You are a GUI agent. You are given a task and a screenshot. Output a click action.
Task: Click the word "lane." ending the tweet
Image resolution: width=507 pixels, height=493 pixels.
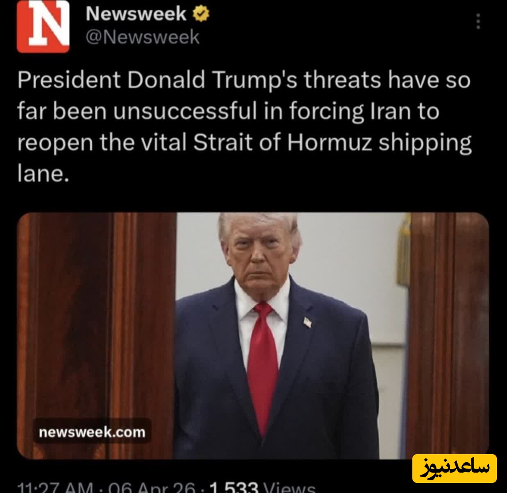point(43,173)
